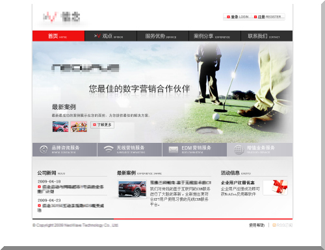
Task: Click the 品牌咨询服务 arrow icon
Action: pos(44,149)
